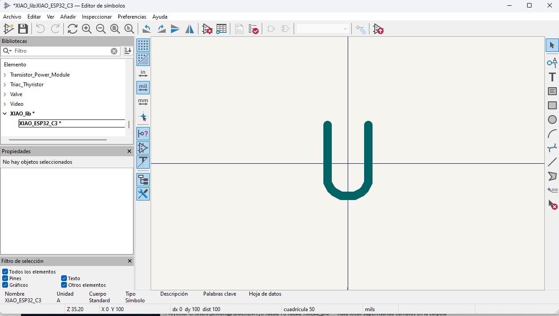The height and width of the screenshot is (316, 559).
Task: Mirror selection horizontally
Action: click(x=190, y=29)
